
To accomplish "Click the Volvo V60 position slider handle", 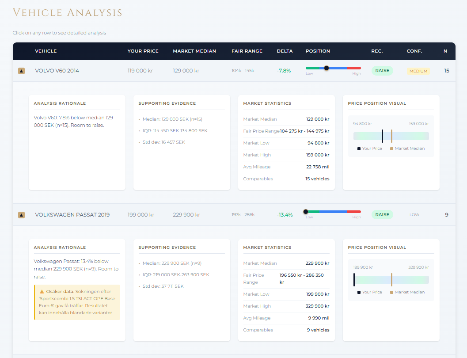I will pyautogui.click(x=327, y=68).
